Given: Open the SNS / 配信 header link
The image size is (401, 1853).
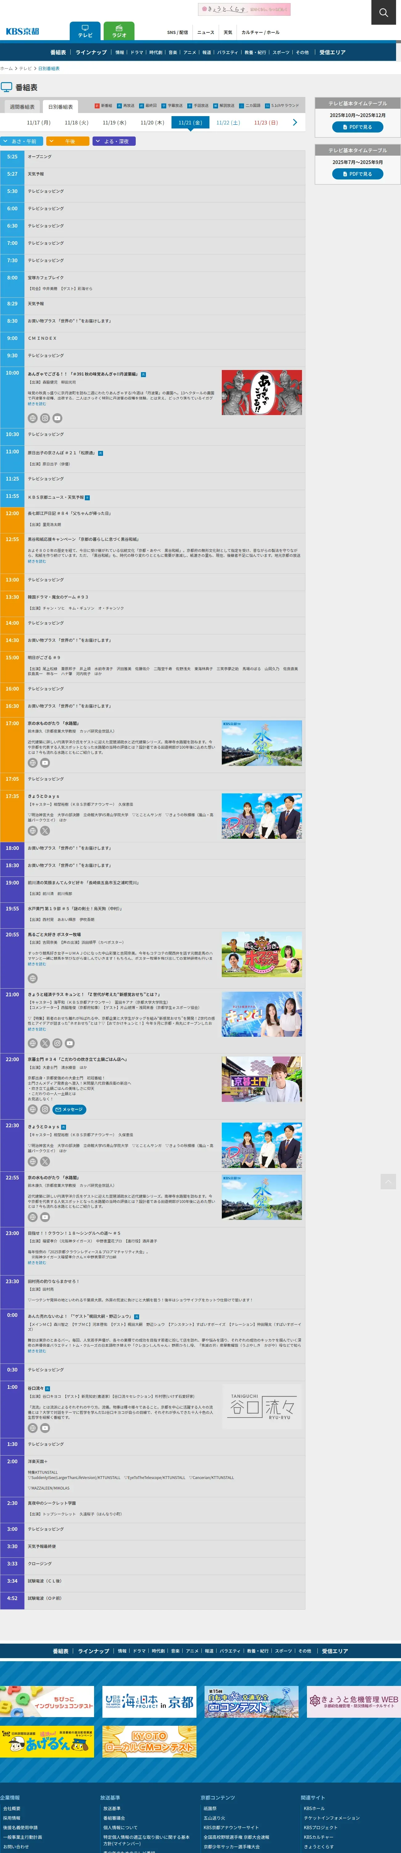Looking at the screenshot, I should tap(177, 32).
